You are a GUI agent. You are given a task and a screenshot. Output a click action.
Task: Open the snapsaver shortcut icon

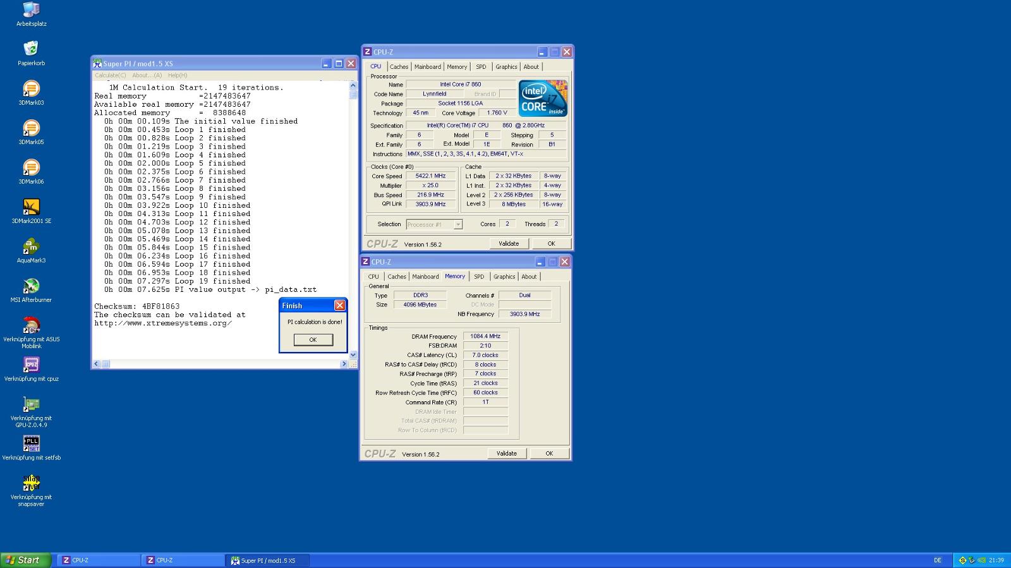pyautogui.click(x=31, y=483)
